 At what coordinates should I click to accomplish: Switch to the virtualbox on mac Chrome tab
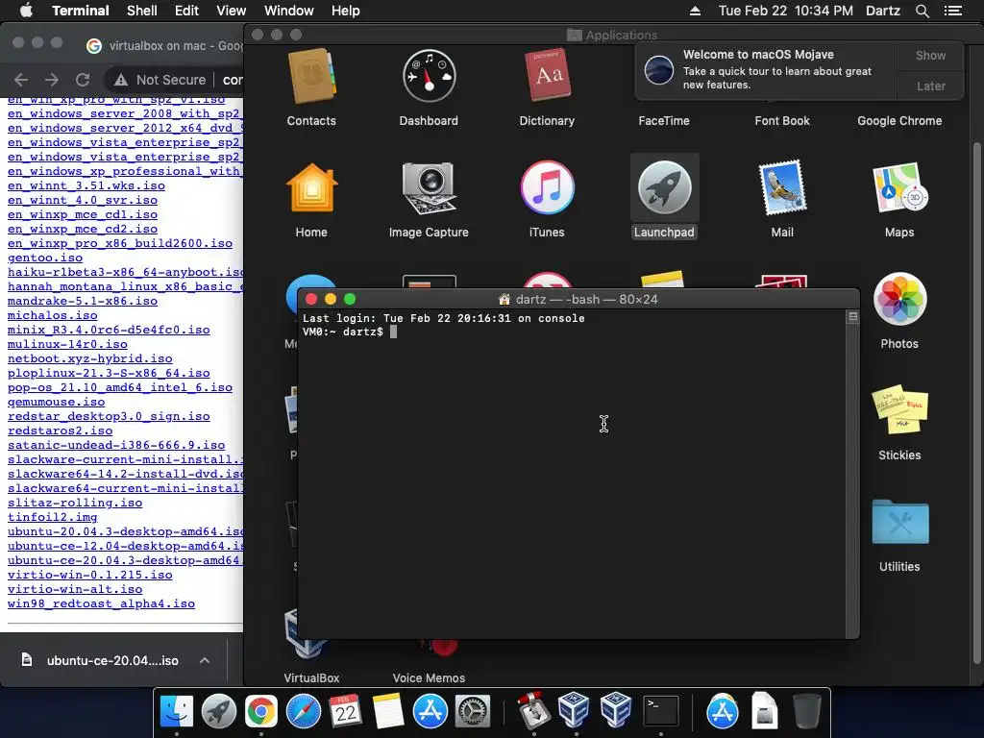pyautogui.click(x=164, y=46)
